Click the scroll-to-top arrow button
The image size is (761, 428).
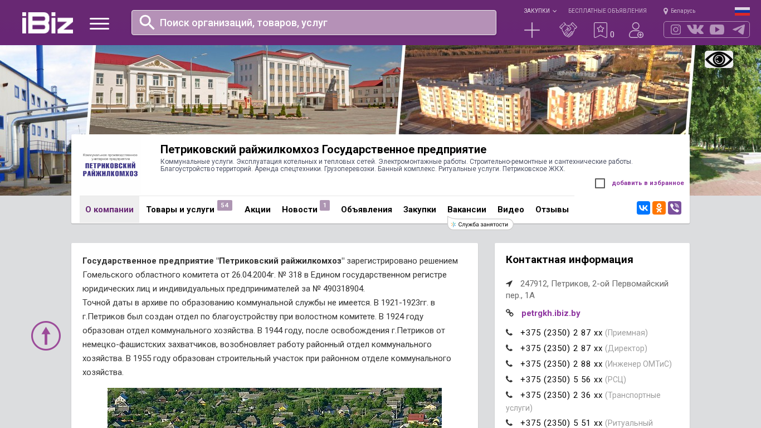point(46,335)
